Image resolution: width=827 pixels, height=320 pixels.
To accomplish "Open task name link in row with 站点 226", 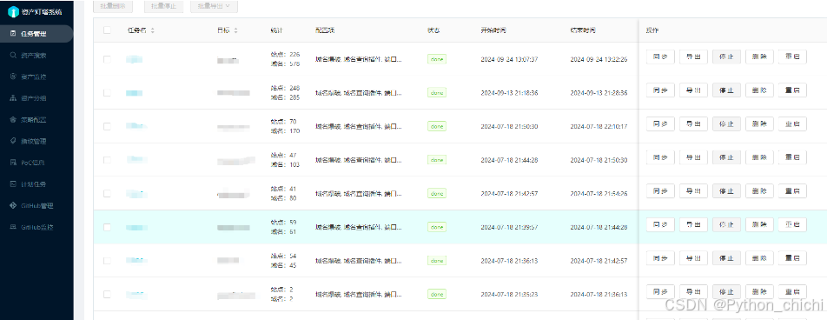I will 134,59.
